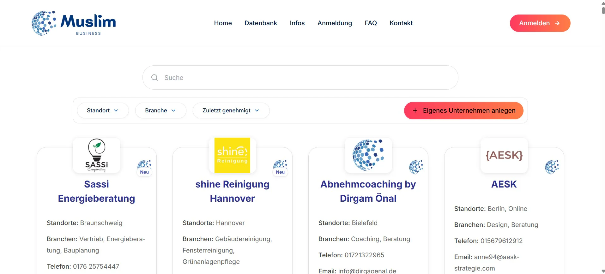Click Standorte Berlin, Online text
605x274 pixels.
491,209
